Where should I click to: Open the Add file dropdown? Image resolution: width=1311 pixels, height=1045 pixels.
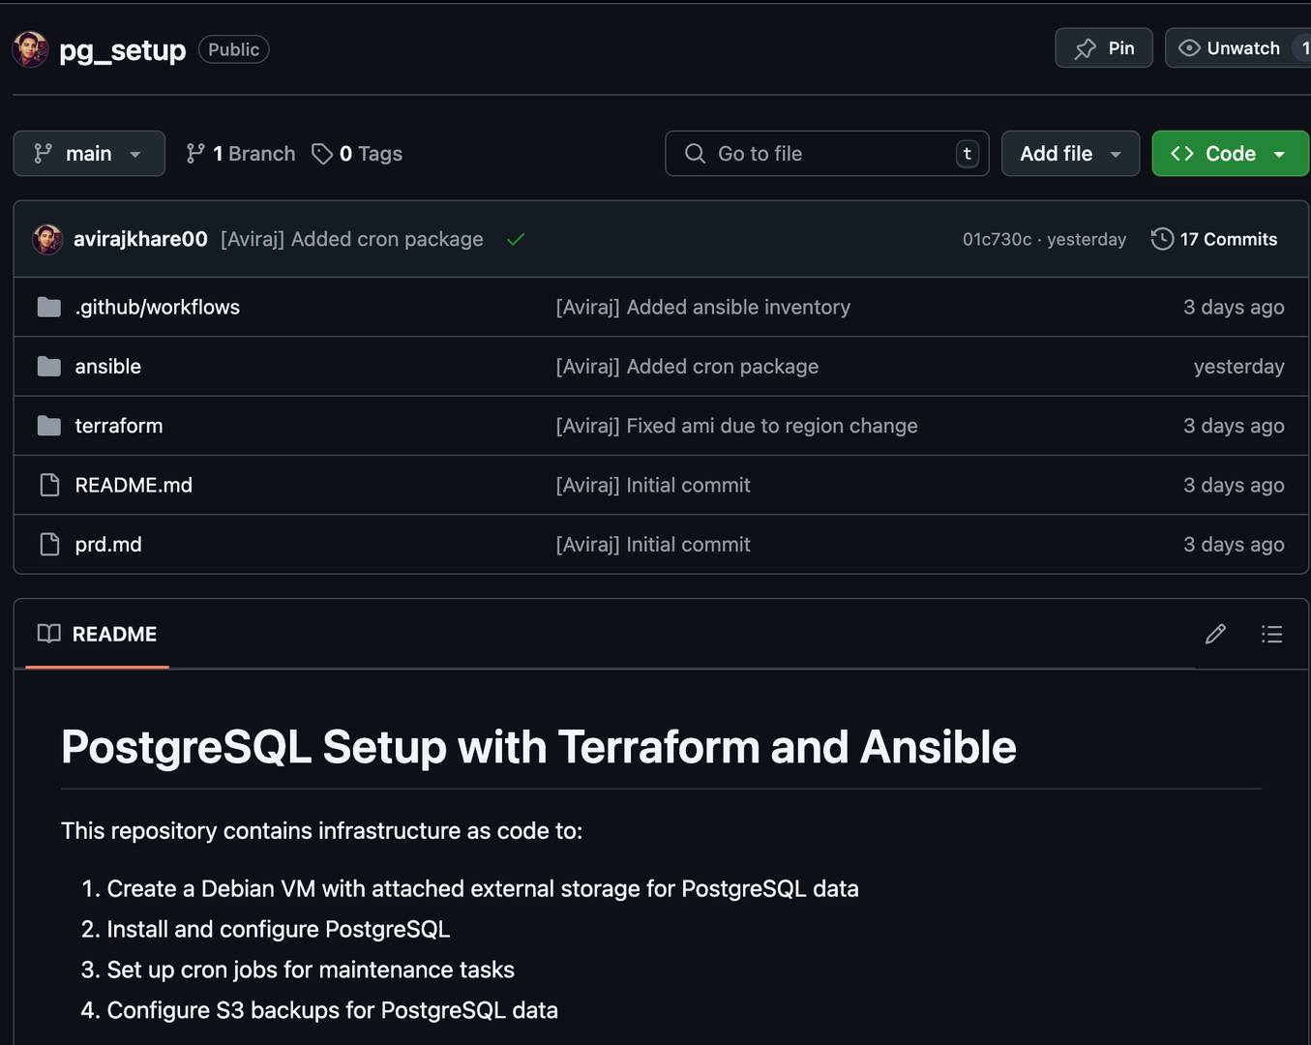1071,154
